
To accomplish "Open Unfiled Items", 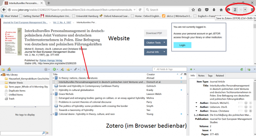I will coord(14,95).
